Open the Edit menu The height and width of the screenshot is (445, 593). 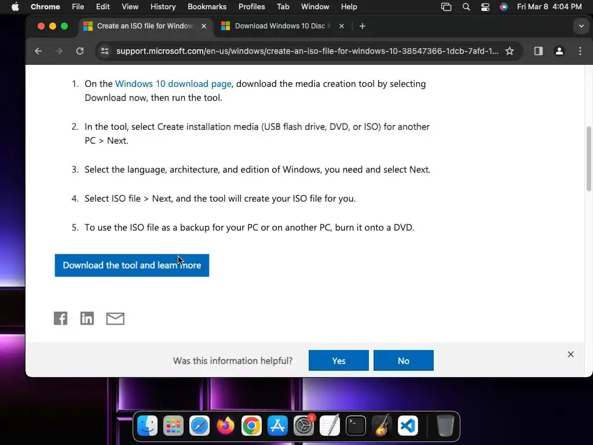[103, 7]
